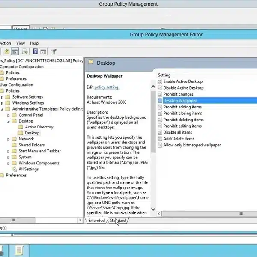Open the View menu
257x257 pixels.
click(x=21, y=43)
